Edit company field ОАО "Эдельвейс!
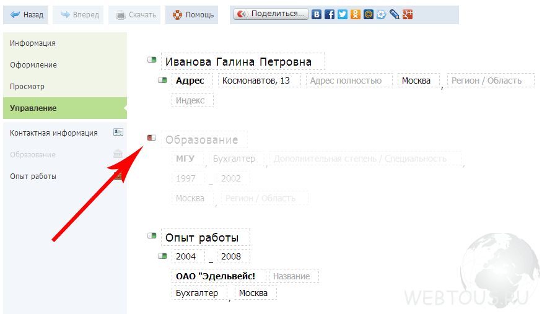The image size is (542, 314). click(219, 276)
